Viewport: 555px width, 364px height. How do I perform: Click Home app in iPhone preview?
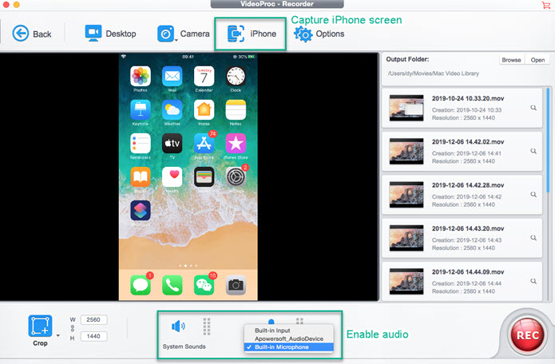coord(204,109)
